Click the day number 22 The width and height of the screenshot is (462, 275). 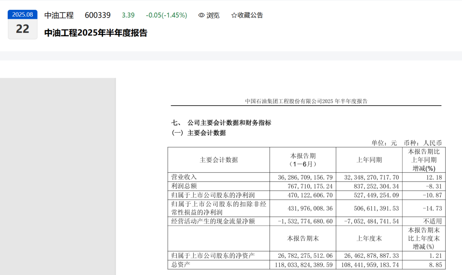[x=23, y=29]
